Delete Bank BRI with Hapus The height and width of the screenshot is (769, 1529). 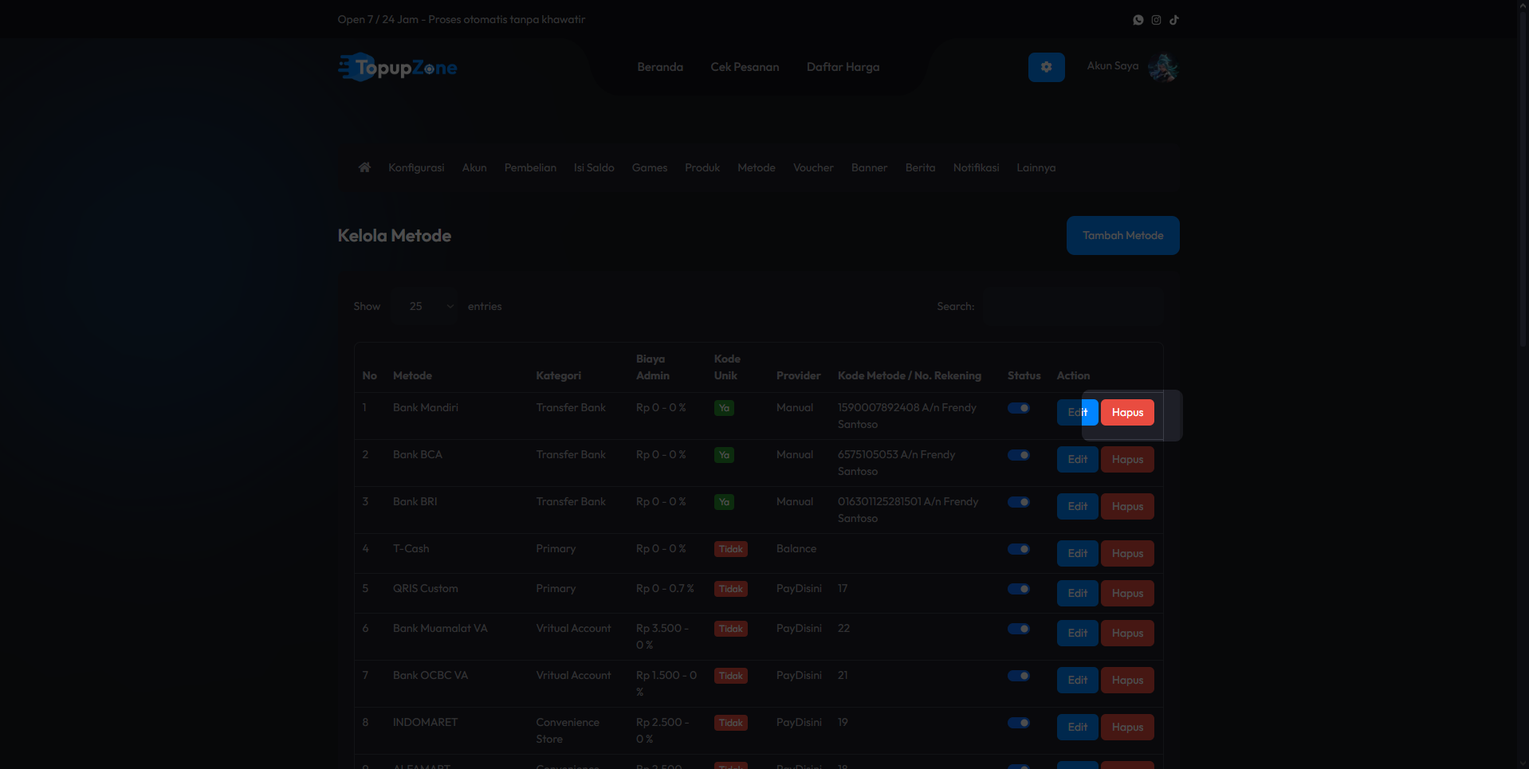click(x=1127, y=506)
